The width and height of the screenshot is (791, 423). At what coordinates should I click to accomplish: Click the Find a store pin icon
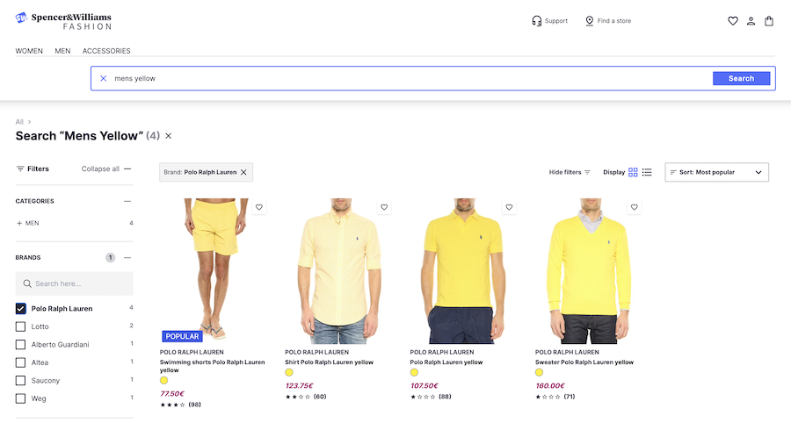(589, 21)
